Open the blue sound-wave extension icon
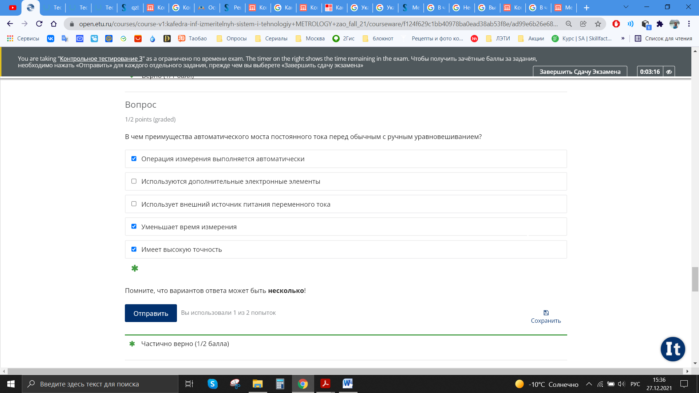Viewport: 699px width, 393px height. (631, 24)
